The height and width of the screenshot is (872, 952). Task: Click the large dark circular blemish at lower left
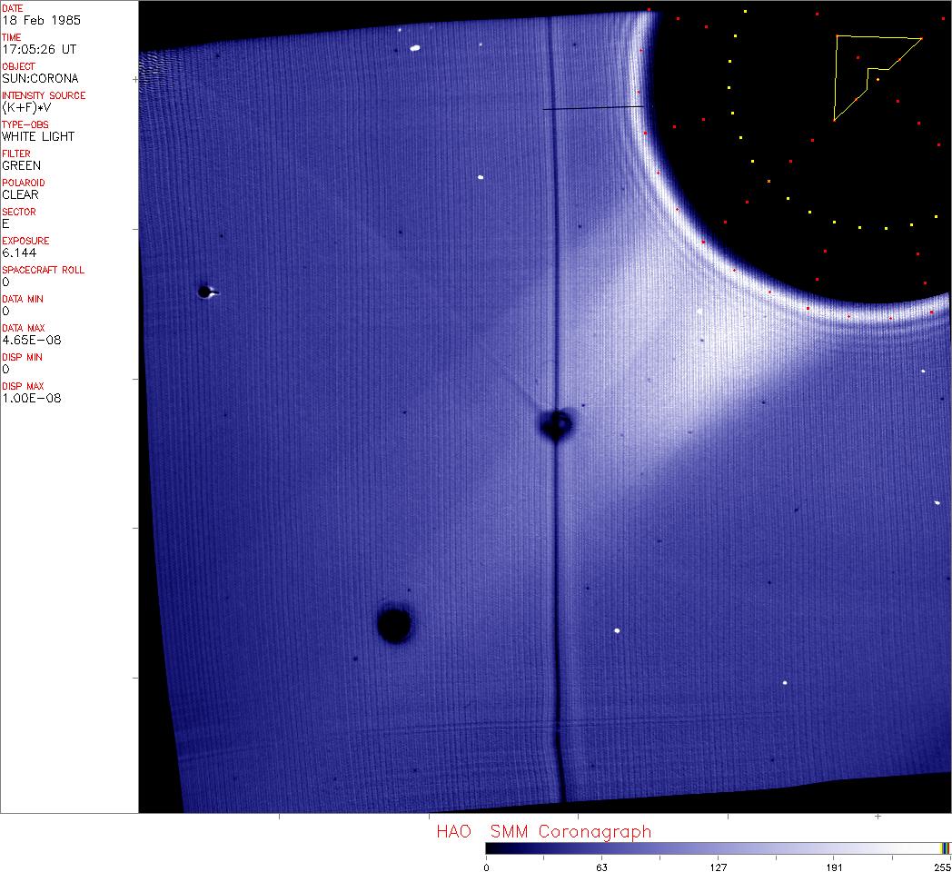[x=394, y=625]
